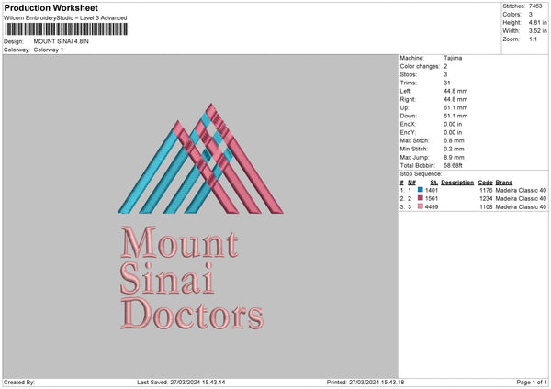The width and height of the screenshot is (551, 389).
Task: Click the Machine value 'Tajima'
Action: point(453,58)
